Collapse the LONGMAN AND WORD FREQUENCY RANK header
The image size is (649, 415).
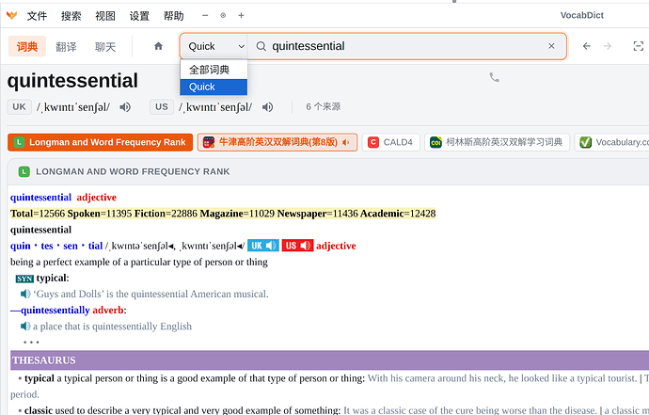click(x=328, y=172)
